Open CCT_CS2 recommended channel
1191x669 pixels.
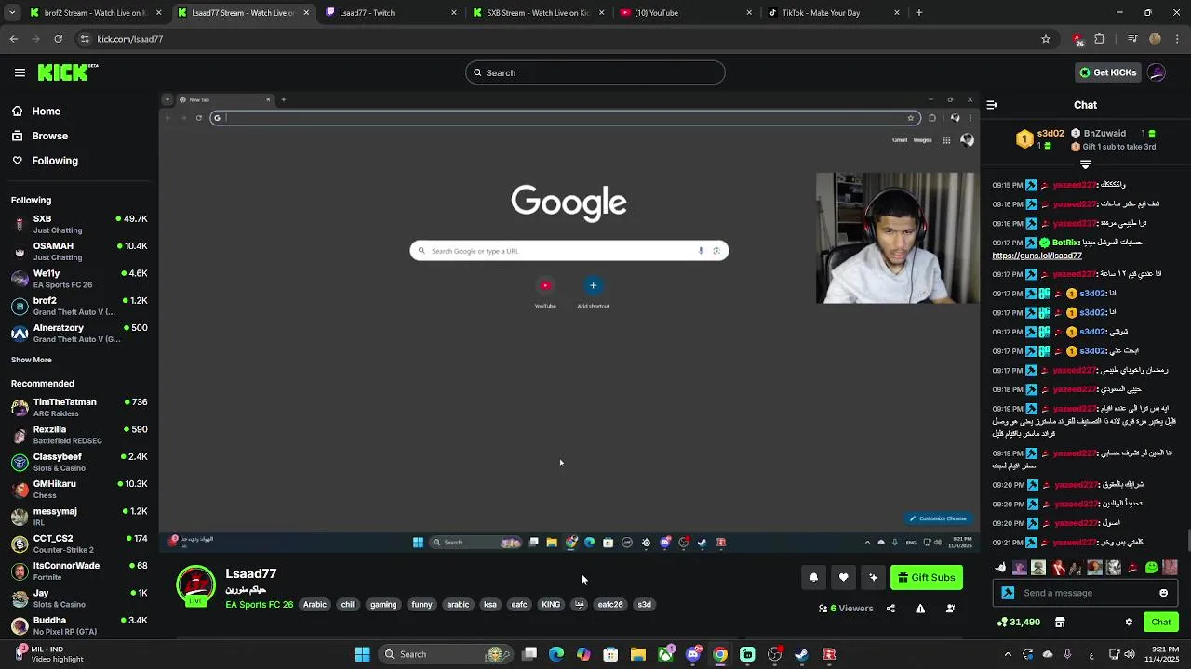(x=79, y=544)
